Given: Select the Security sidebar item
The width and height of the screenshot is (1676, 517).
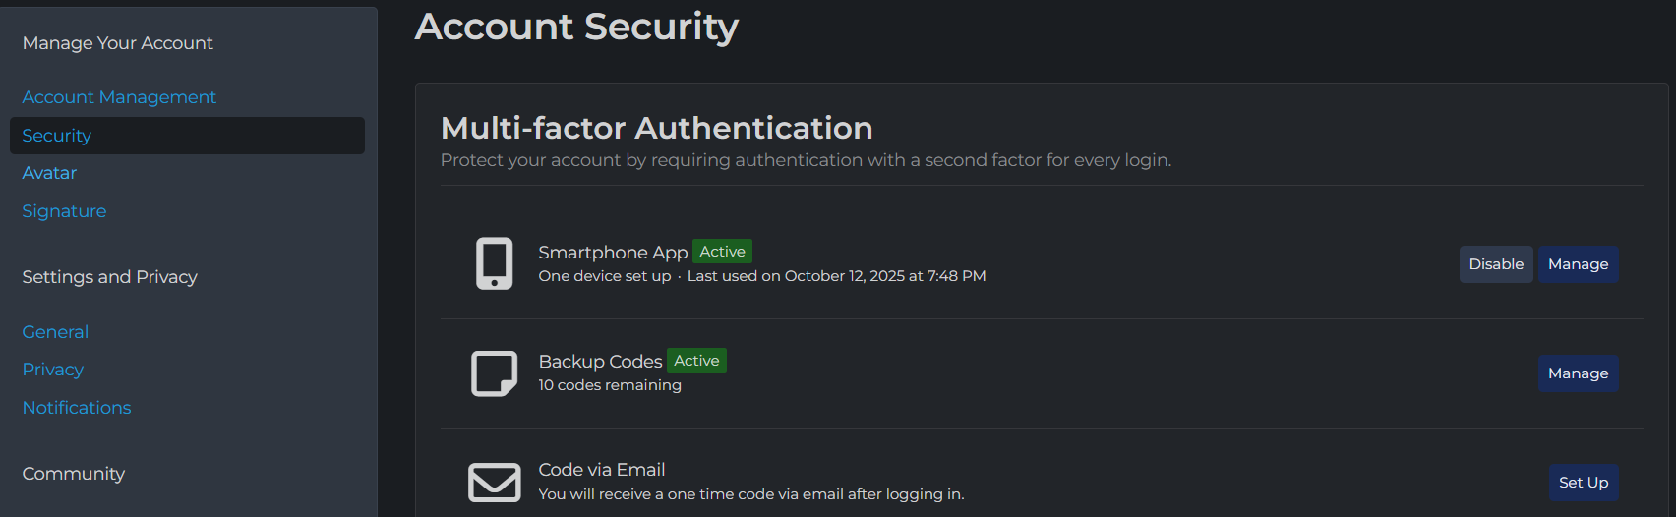Looking at the screenshot, I should coord(57,136).
